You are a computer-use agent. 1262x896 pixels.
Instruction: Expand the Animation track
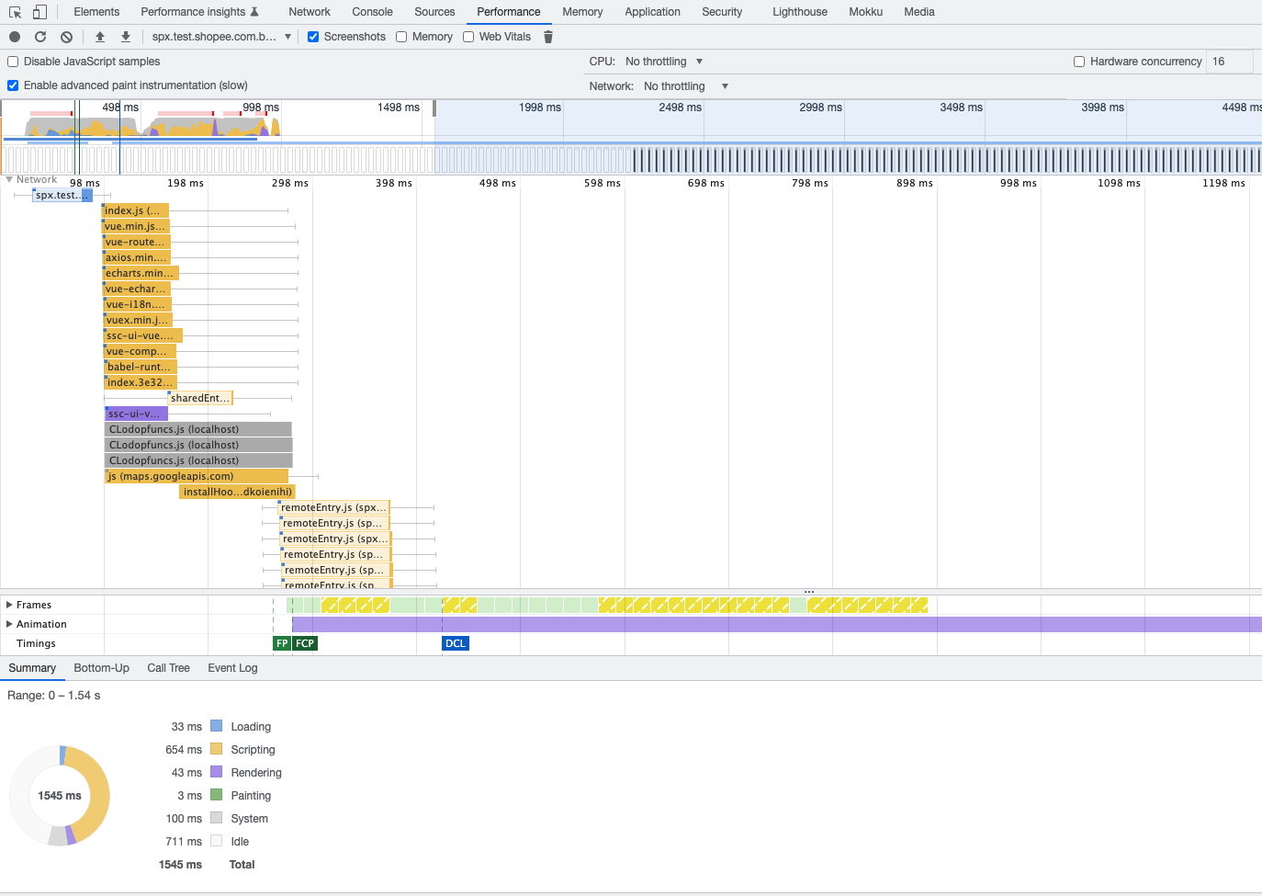[x=9, y=624]
